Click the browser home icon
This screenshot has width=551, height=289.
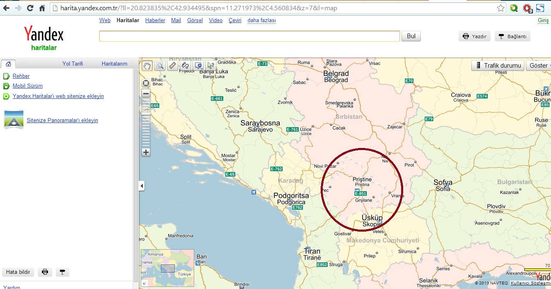coord(42,8)
